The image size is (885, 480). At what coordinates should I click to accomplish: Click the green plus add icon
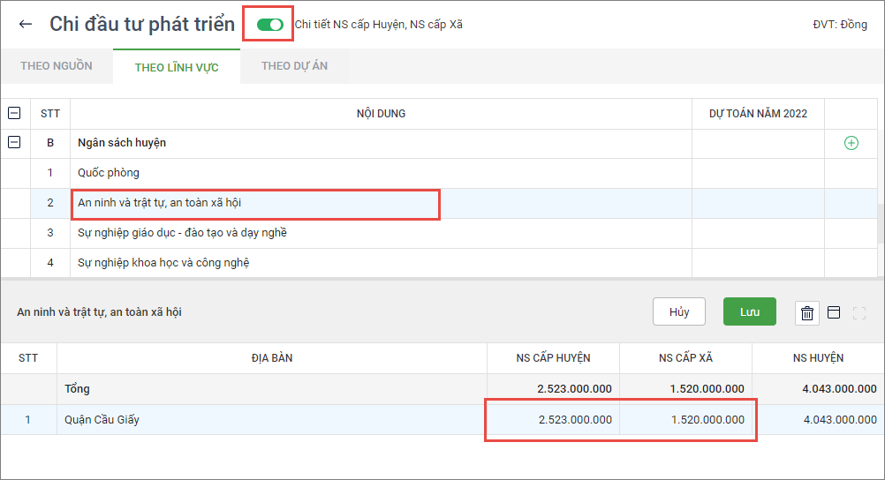[x=851, y=143]
